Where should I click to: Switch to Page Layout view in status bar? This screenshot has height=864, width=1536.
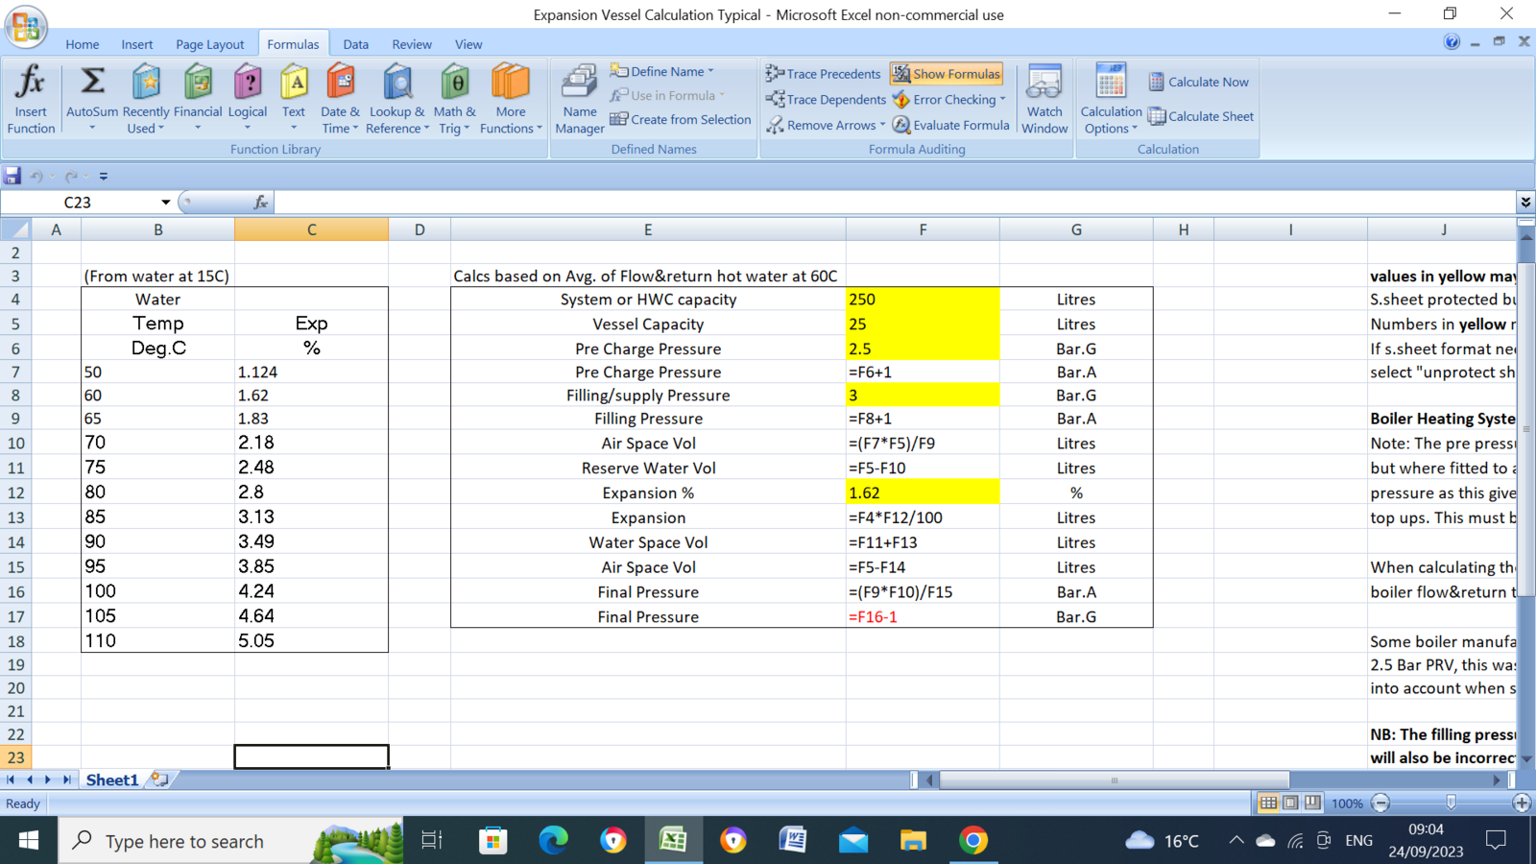(1290, 803)
